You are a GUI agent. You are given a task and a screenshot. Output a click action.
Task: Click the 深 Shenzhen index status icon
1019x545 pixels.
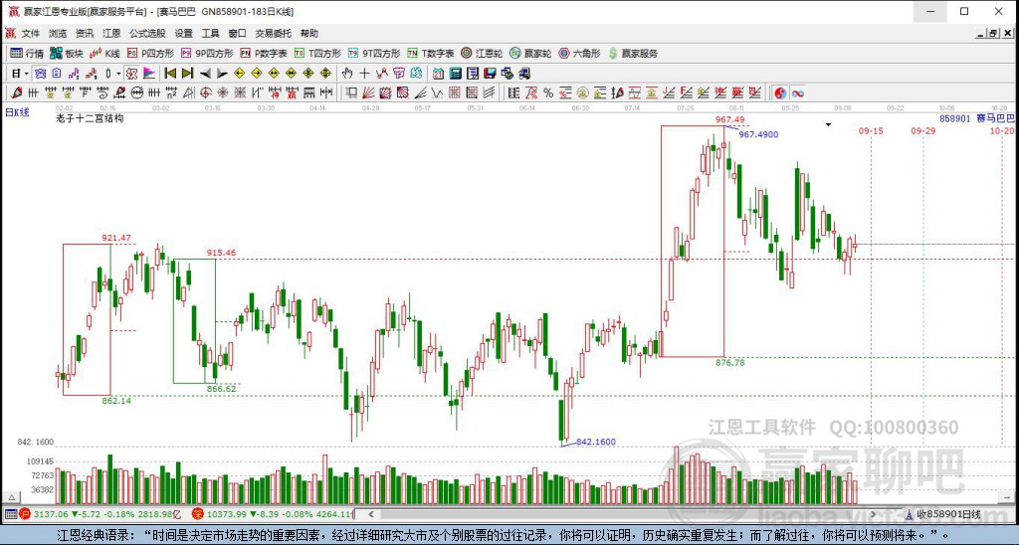point(198,514)
